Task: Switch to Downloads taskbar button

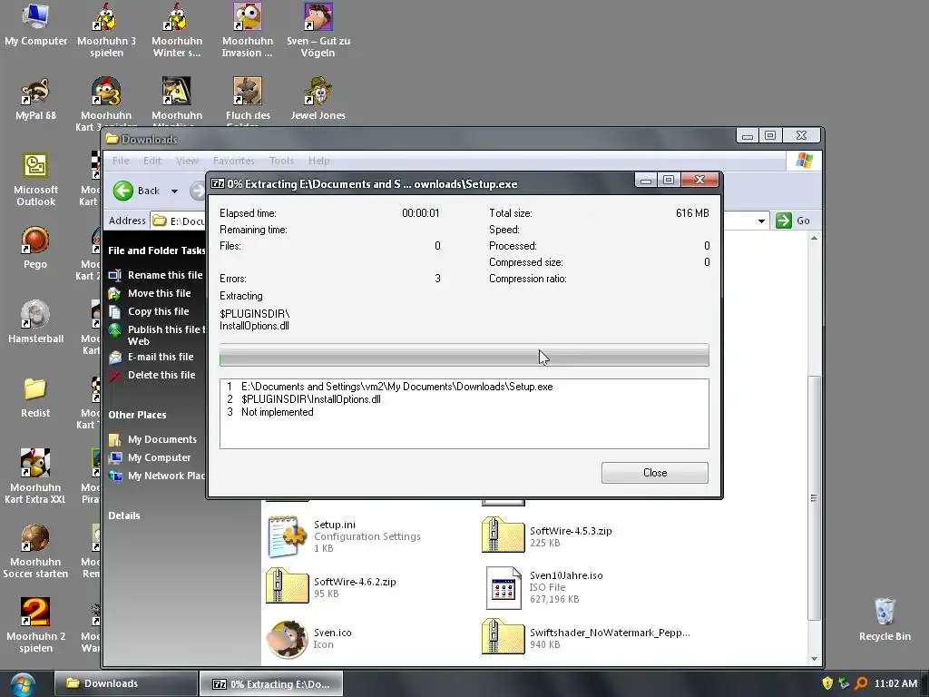Action: (x=126, y=683)
